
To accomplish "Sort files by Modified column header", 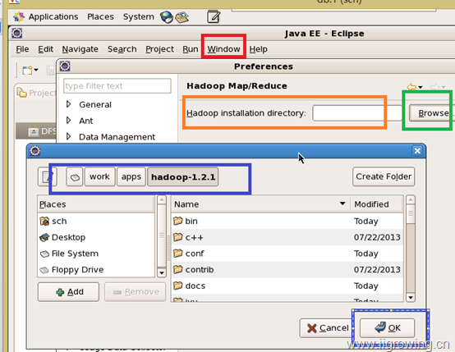I will pyautogui.click(x=377, y=204).
